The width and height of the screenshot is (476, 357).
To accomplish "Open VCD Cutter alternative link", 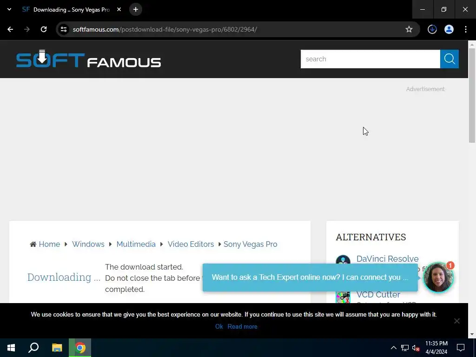I will pyautogui.click(x=378, y=294).
